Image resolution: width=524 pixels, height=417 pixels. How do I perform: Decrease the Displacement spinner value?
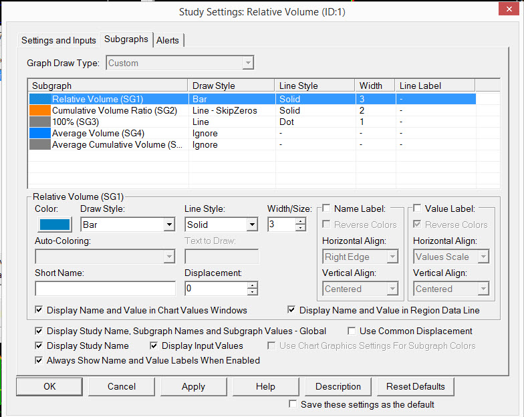coord(252,292)
